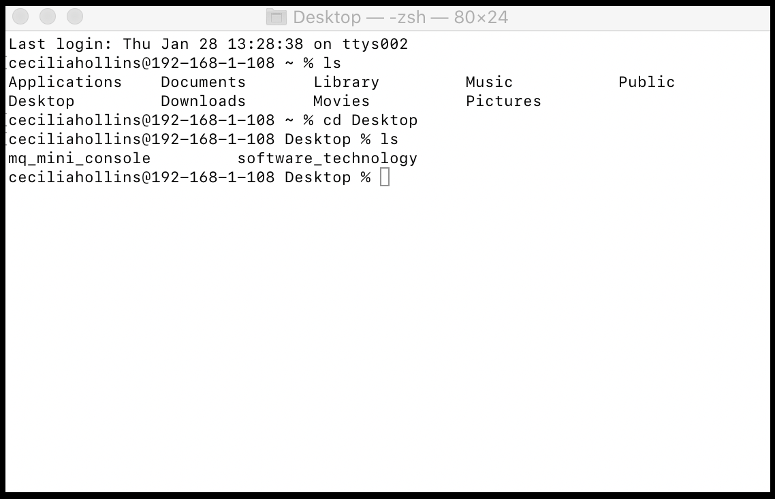775x499 pixels.
Task: Select the Movies directory name
Action: [341, 101]
